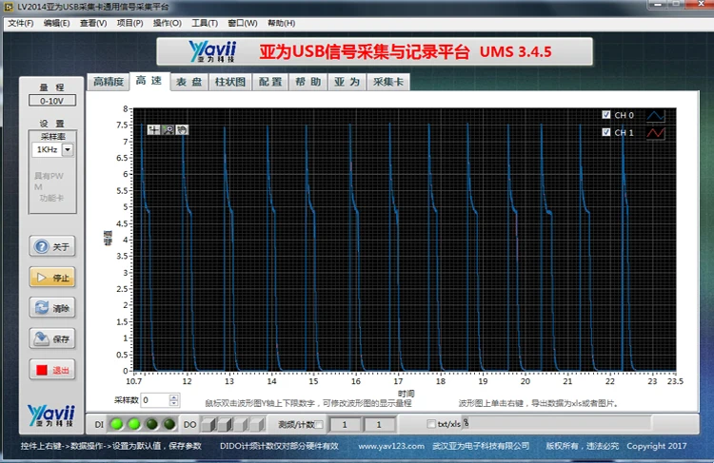Toggle the first DO switch
Image resolution: width=714 pixels, height=463 pixels.
pyautogui.click(x=208, y=425)
